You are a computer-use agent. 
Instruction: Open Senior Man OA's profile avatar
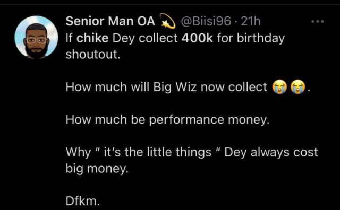point(36,38)
